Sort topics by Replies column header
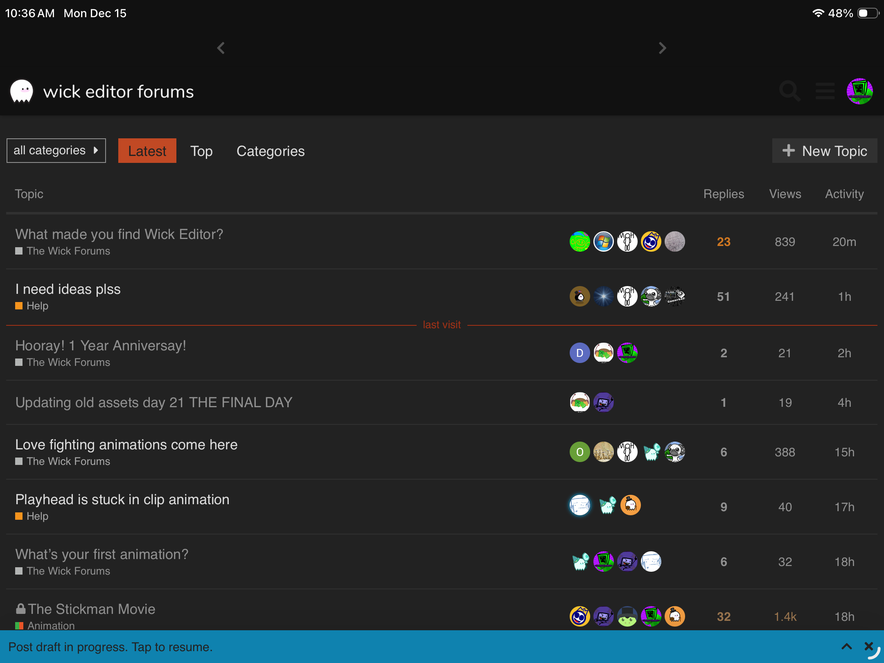 point(723,194)
